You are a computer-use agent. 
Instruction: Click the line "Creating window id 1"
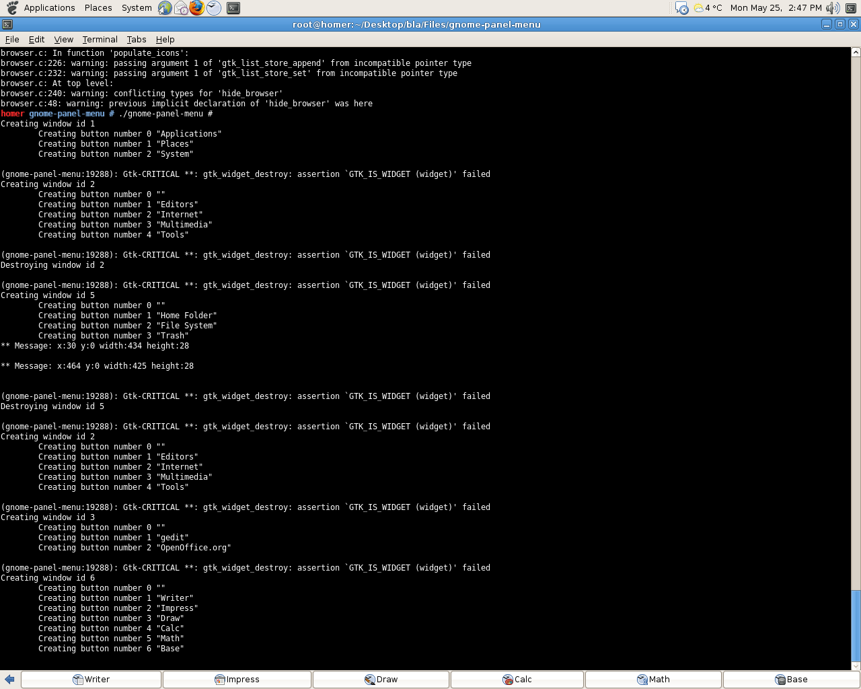tap(48, 124)
